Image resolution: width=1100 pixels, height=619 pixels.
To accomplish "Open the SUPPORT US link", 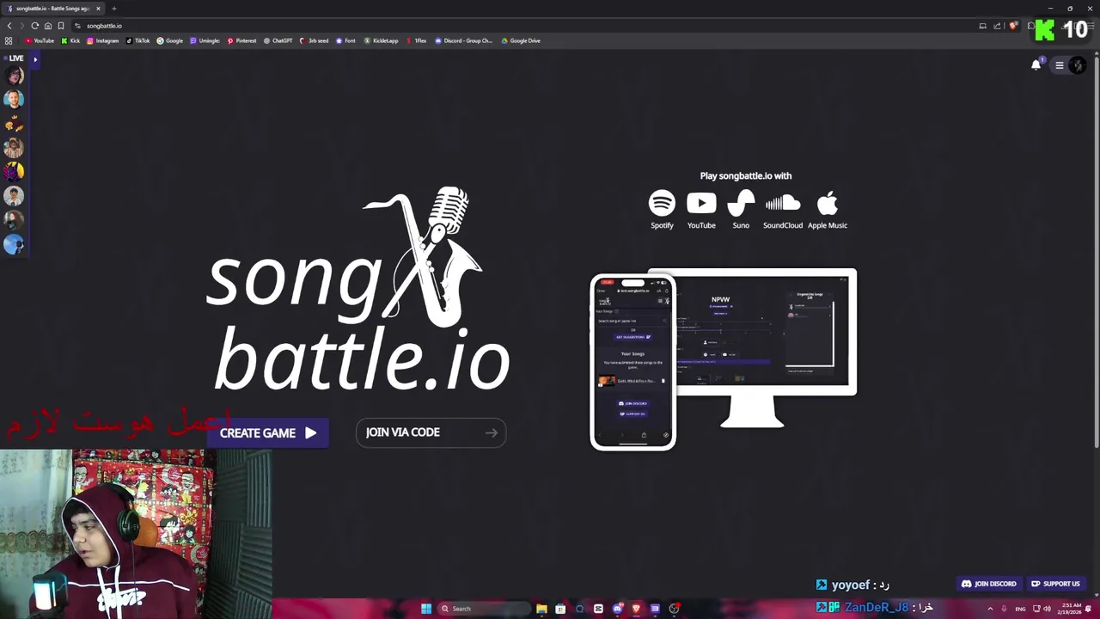I will pos(1055,584).
